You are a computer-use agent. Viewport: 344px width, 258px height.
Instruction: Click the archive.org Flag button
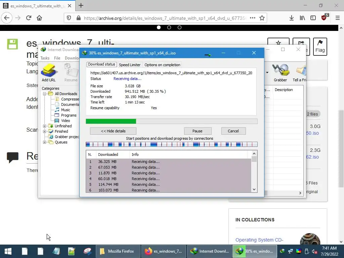[x=320, y=46]
